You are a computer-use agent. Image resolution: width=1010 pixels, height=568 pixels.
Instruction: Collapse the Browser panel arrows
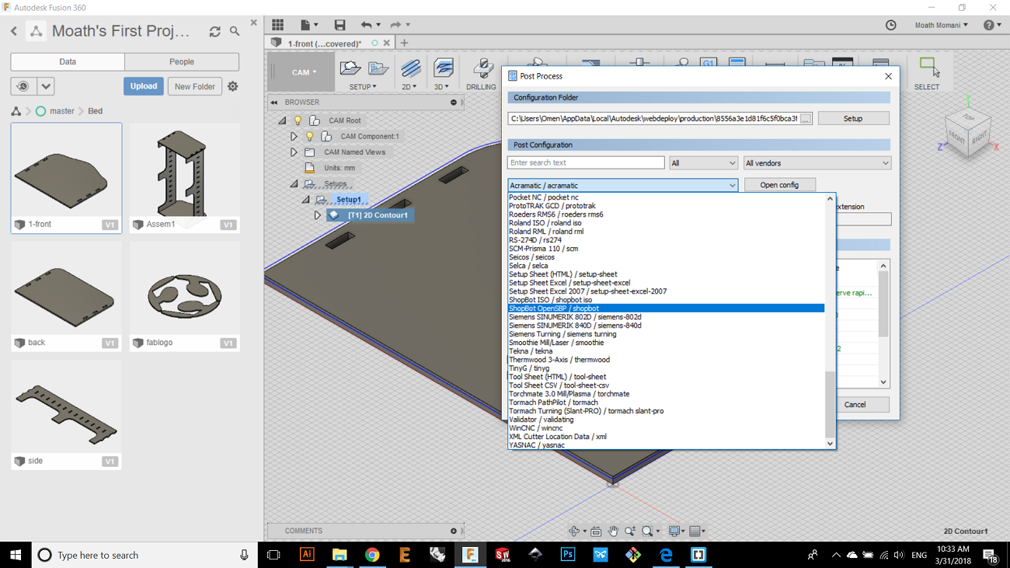pos(274,103)
